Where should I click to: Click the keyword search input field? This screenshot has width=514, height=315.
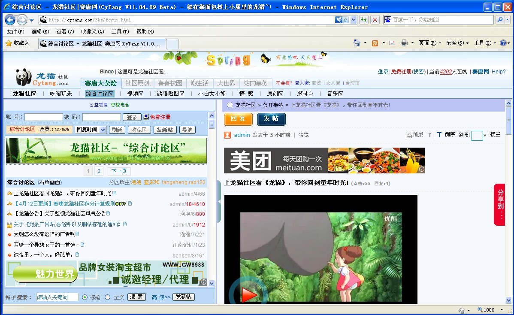click(x=57, y=297)
